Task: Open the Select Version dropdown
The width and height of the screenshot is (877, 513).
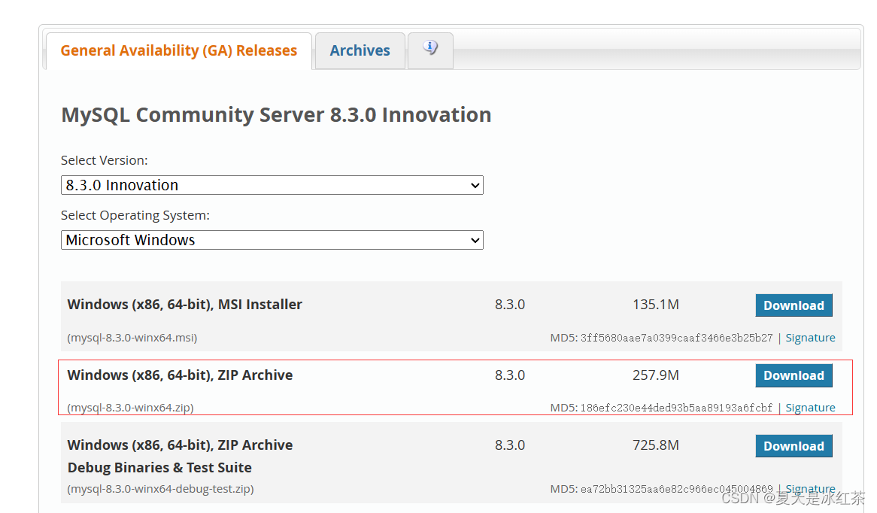Action: tap(272, 185)
